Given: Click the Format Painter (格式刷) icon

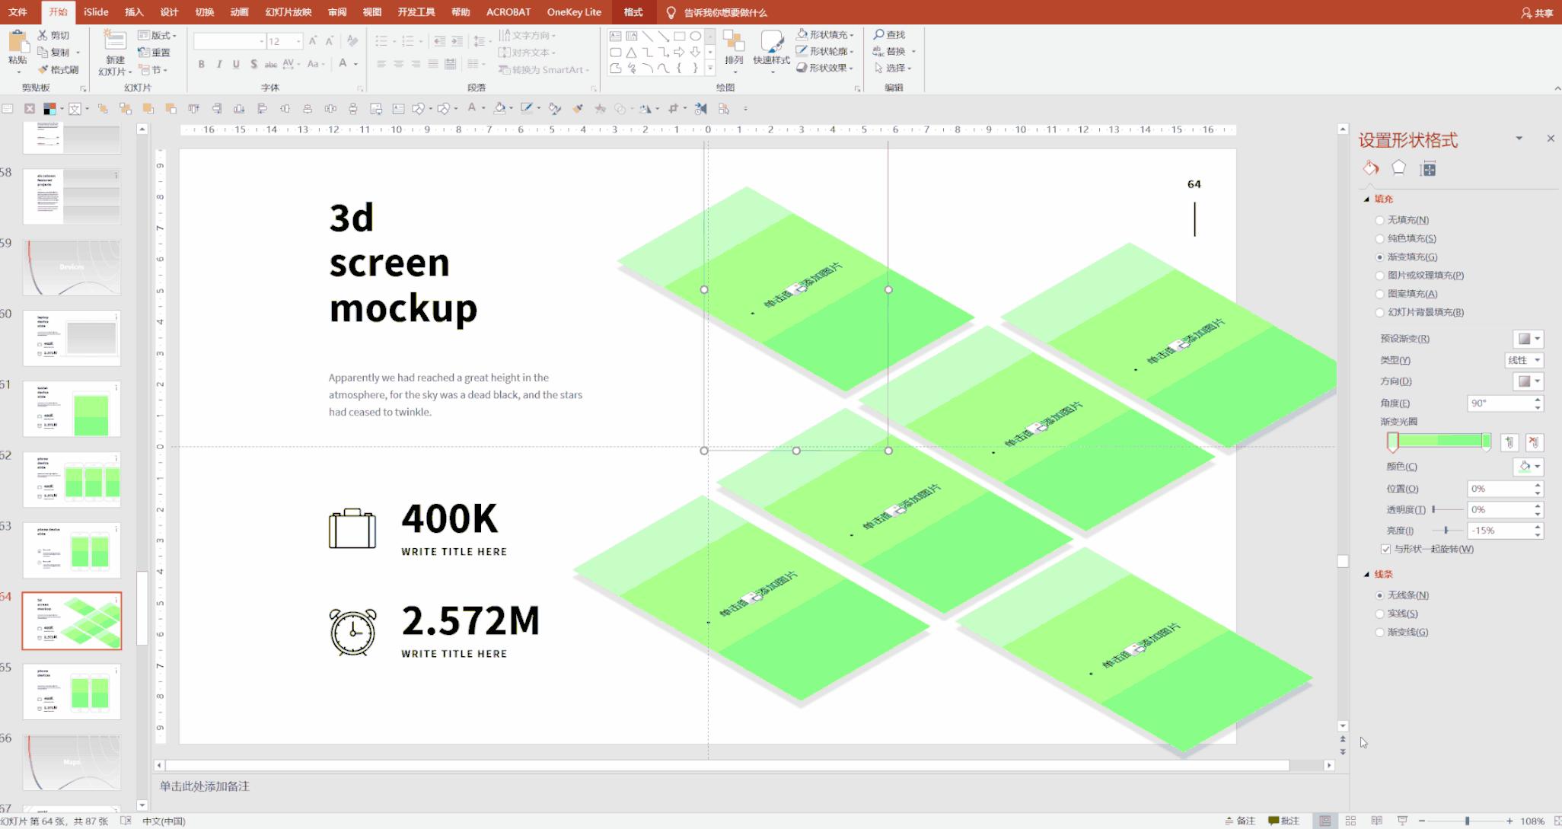Looking at the screenshot, I should click(43, 69).
